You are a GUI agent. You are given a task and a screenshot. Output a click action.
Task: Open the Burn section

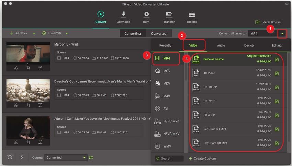click(146, 17)
